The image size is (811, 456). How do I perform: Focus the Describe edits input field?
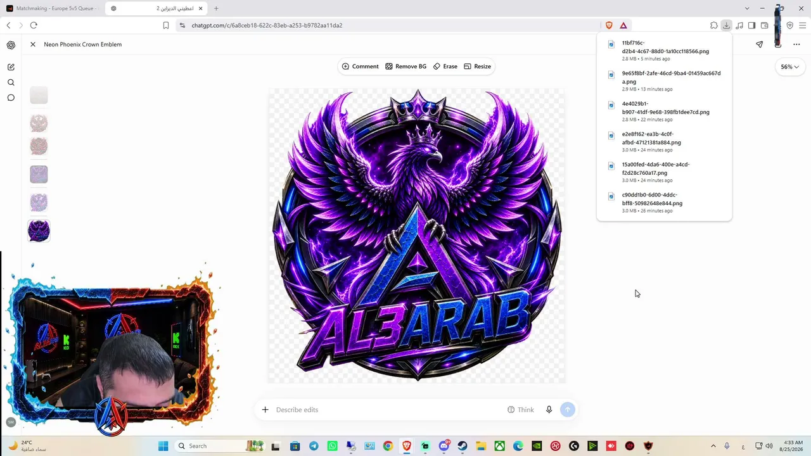click(x=388, y=410)
